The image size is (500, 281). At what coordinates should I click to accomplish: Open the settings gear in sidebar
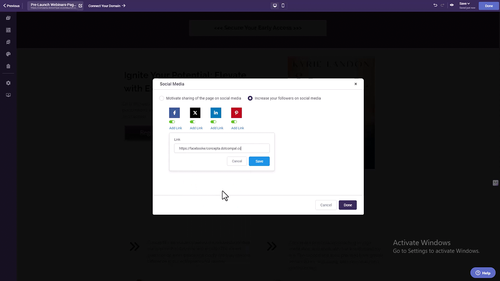click(8, 83)
